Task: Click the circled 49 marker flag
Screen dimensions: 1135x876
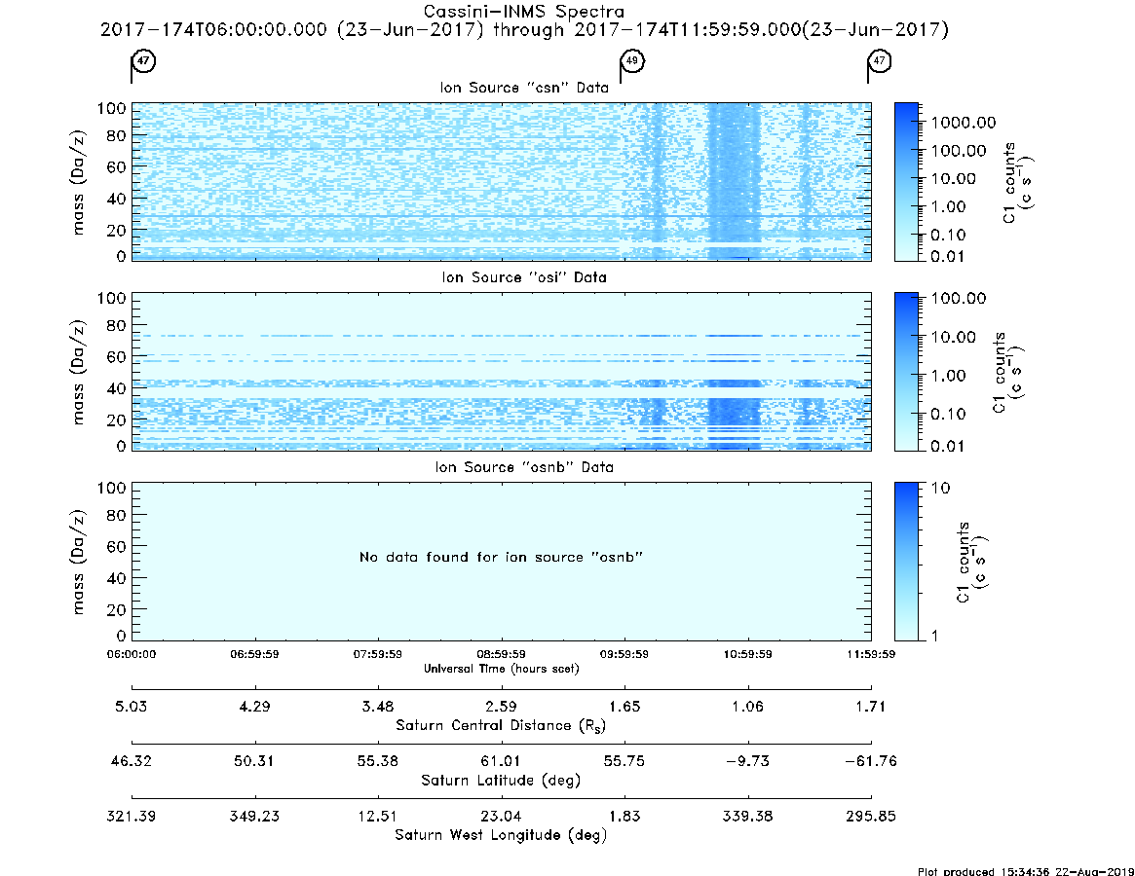Action: [x=632, y=60]
